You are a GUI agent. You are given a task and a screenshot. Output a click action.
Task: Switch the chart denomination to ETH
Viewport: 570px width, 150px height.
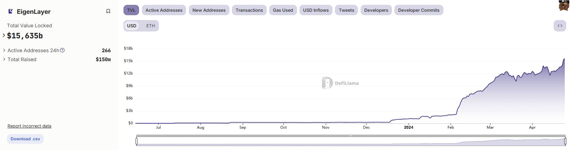[151, 26]
